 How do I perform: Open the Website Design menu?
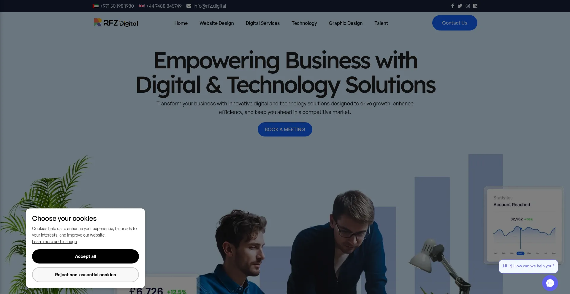pyautogui.click(x=217, y=23)
